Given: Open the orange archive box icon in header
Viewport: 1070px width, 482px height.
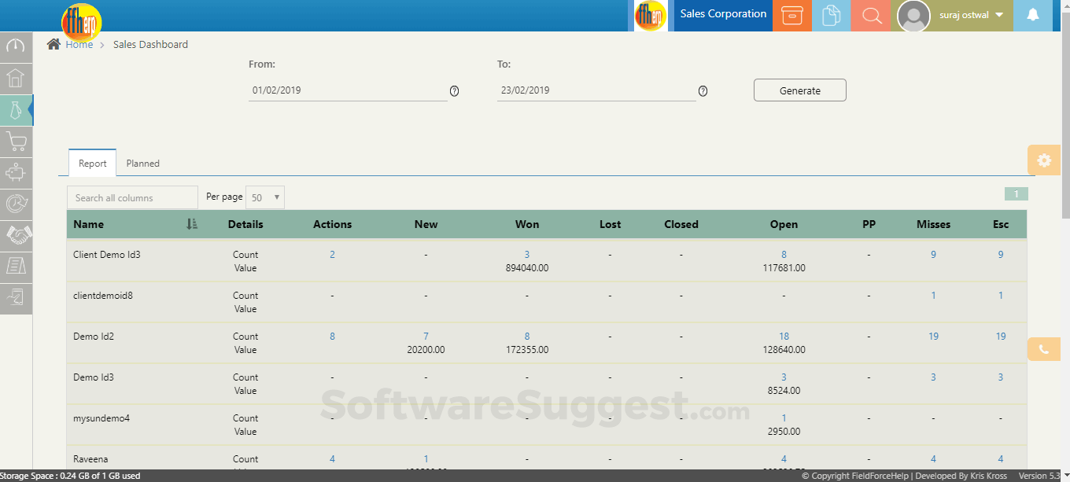Looking at the screenshot, I should (791, 15).
